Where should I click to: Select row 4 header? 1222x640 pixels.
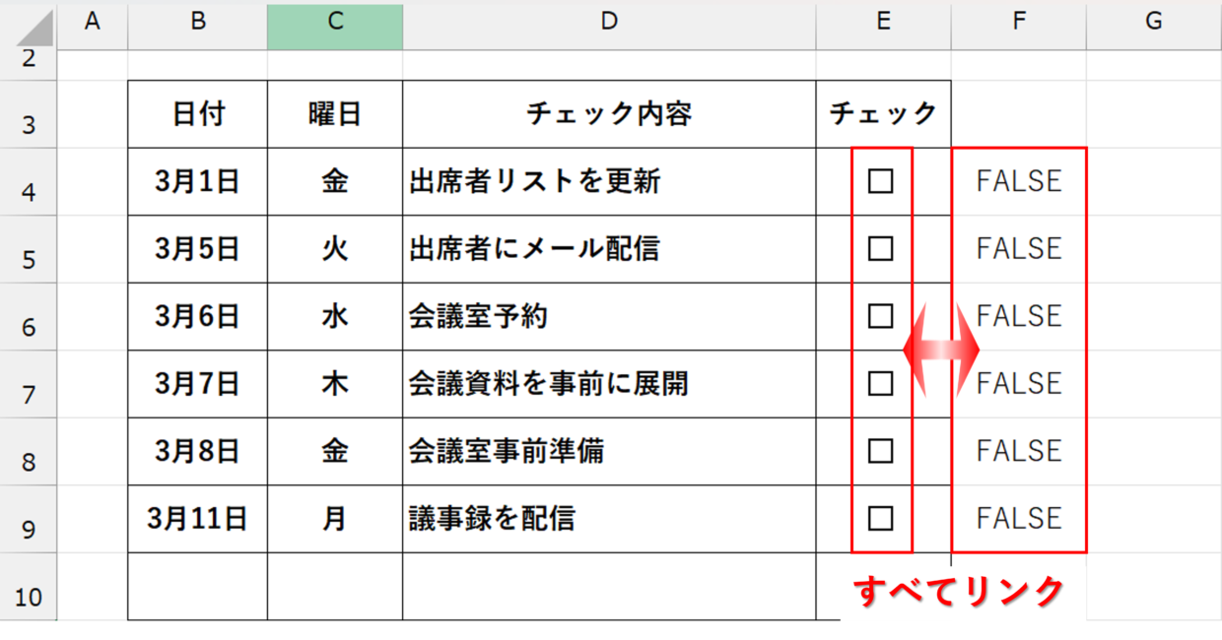pos(29,182)
